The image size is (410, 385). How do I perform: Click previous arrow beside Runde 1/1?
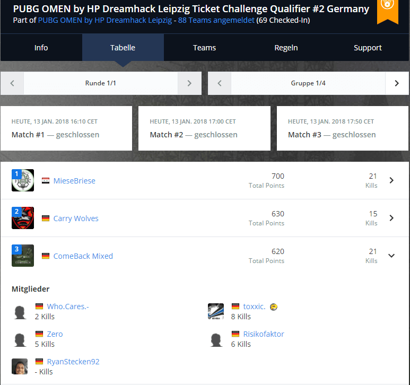12,83
